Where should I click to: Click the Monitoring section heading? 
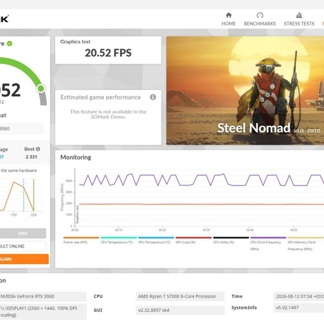(76, 157)
